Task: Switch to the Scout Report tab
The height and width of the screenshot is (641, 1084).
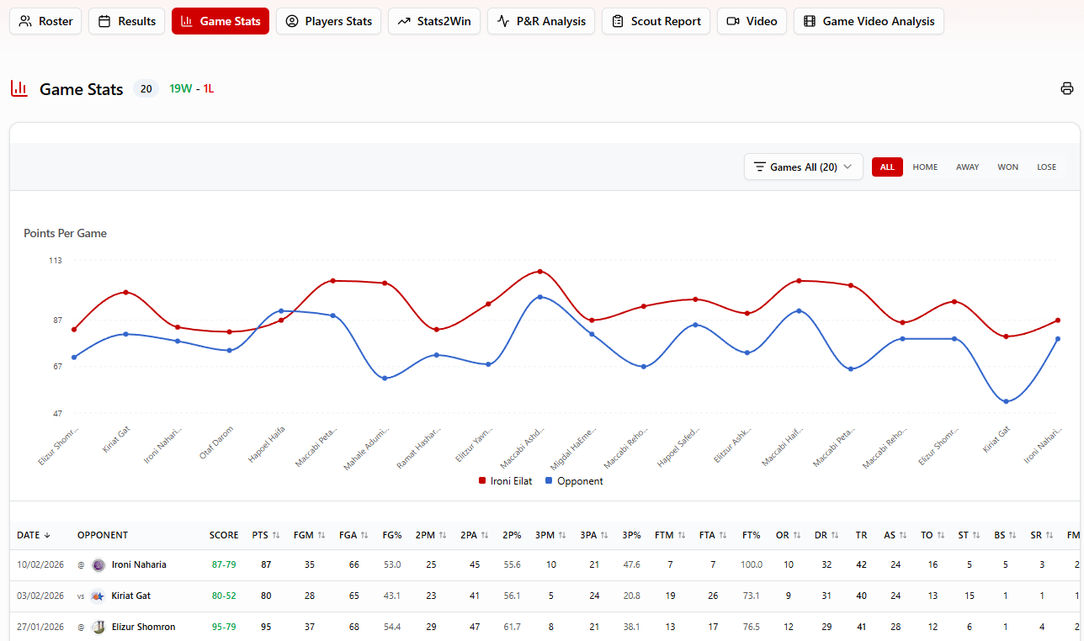Action: (656, 21)
